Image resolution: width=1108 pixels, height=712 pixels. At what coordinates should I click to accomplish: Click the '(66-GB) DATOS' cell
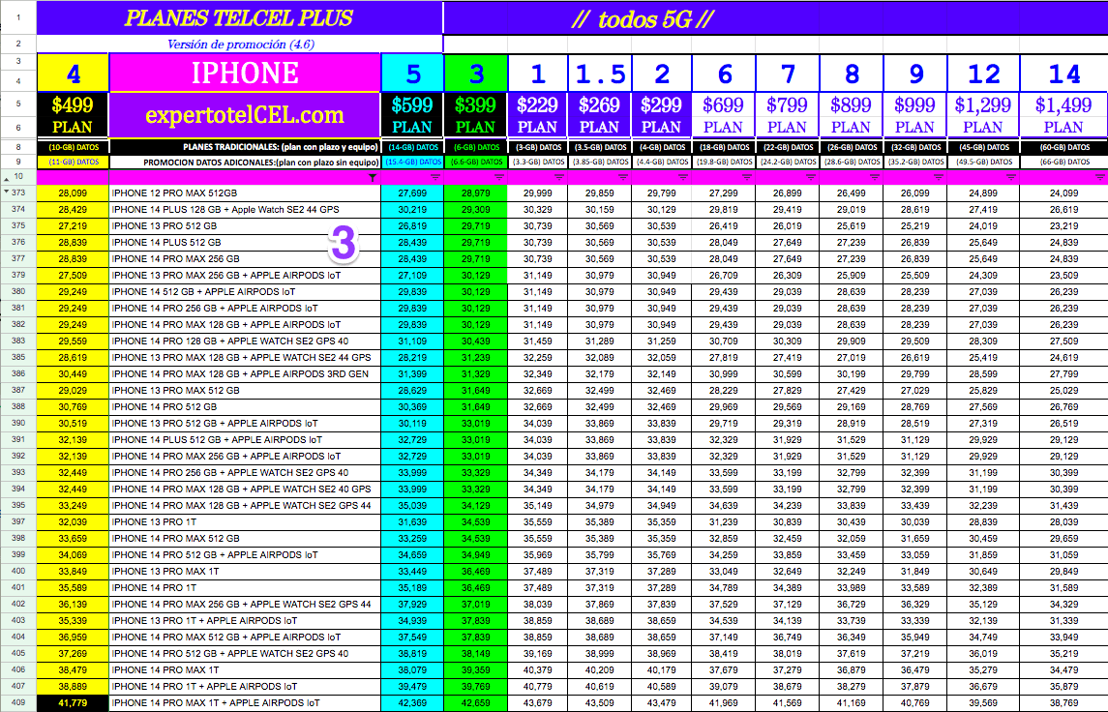tap(1063, 163)
